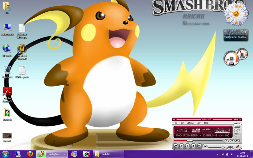Screen dimensions: 253x158
Task: Click network signal tray icon
Action: [223, 155]
